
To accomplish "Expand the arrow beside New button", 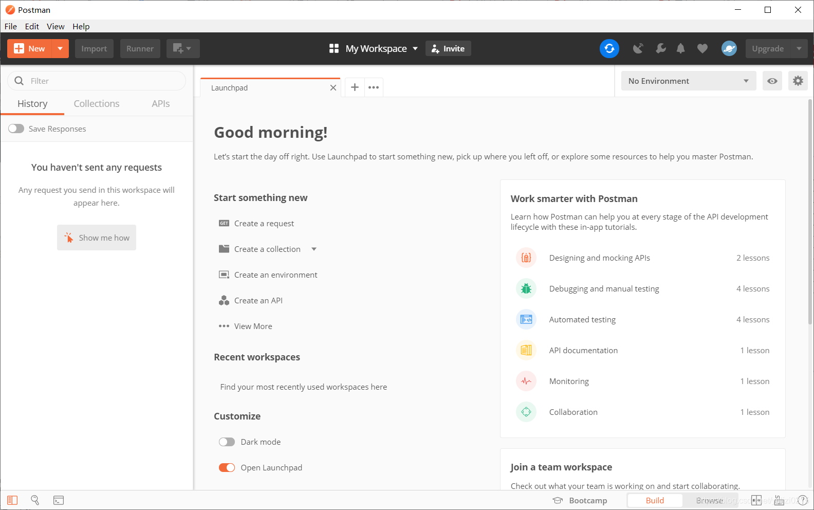I will [x=60, y=48].
